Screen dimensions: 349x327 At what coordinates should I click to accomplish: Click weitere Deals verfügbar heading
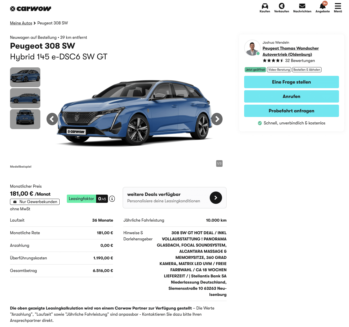pyautogui.click(x=154, y=194)
